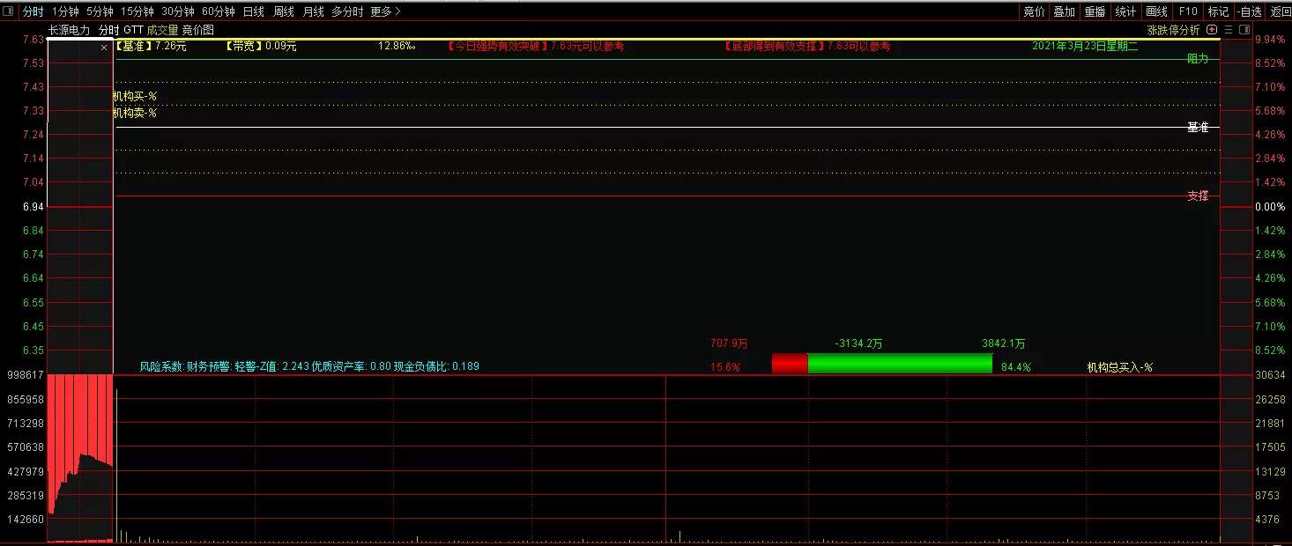Viewport: 1292px width, 546px height.
Task: Start 重播 replay function
Action: [x=1095, y=11]
